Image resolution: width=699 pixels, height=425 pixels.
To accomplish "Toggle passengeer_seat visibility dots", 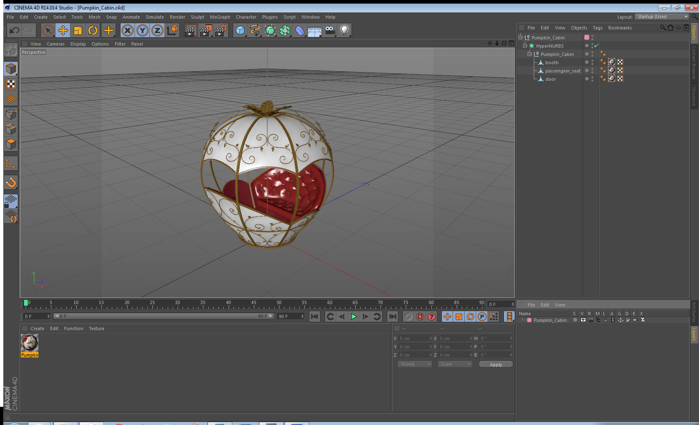I will click(x=592, y=70).
